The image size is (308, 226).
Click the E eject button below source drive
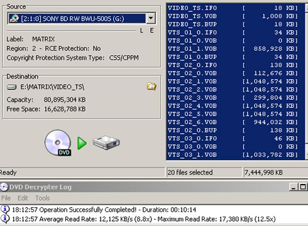(x=151, y=31)
